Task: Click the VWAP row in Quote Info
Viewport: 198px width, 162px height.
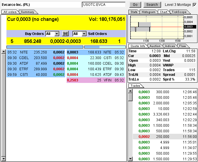Action: tap(179, 65)
